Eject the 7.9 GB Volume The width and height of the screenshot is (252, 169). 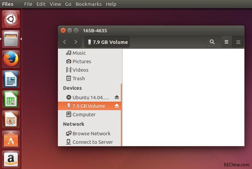coord(117,106)
